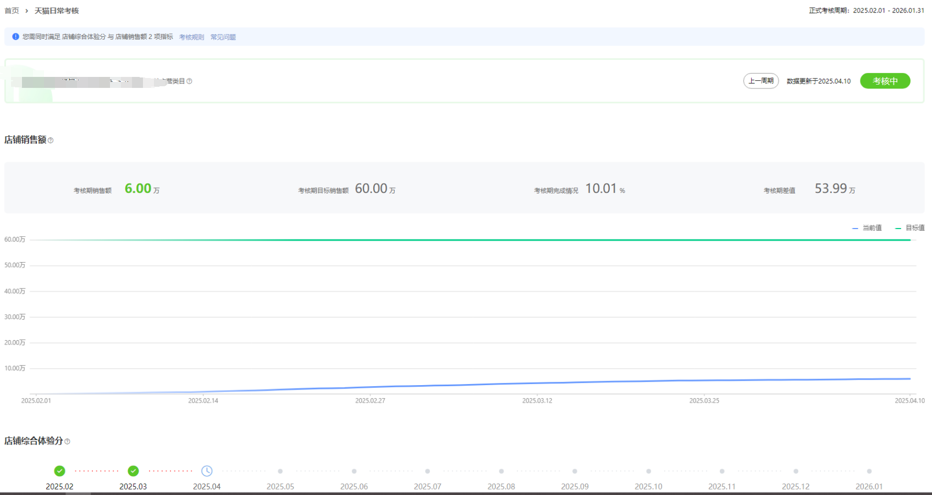Click the green checkmark for 2025.03
This screenshot has height=495, width=932.
click(x=133, y=471)
